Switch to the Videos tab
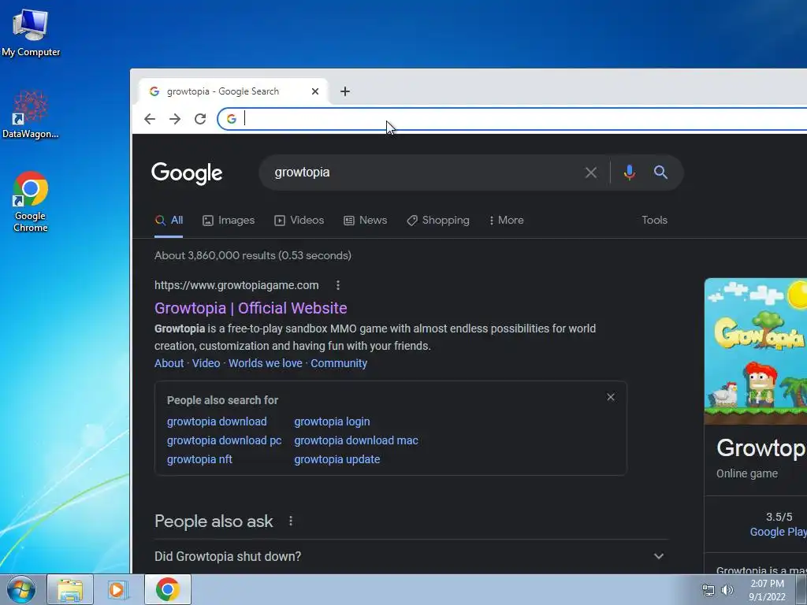Viewport: 807px width, 605px height. 299,221
